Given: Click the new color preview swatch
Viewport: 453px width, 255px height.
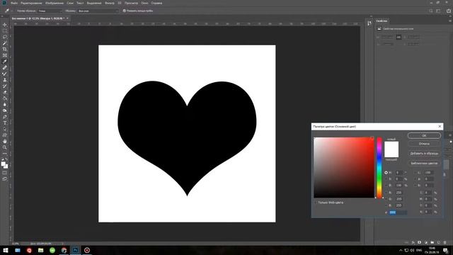Looking at the screenshot, I should [391, 145].
